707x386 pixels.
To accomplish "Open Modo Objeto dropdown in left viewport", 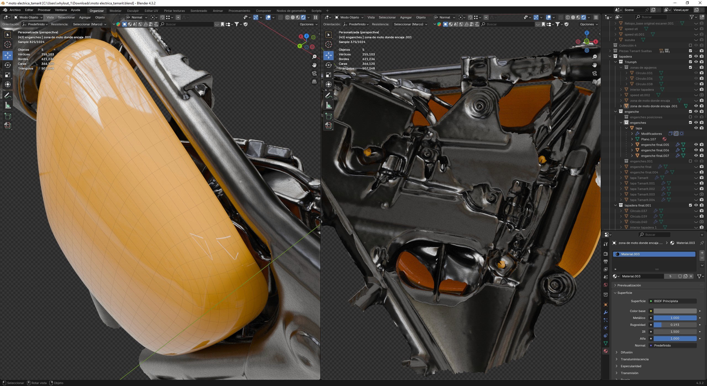I will click(x=28, y=17).
